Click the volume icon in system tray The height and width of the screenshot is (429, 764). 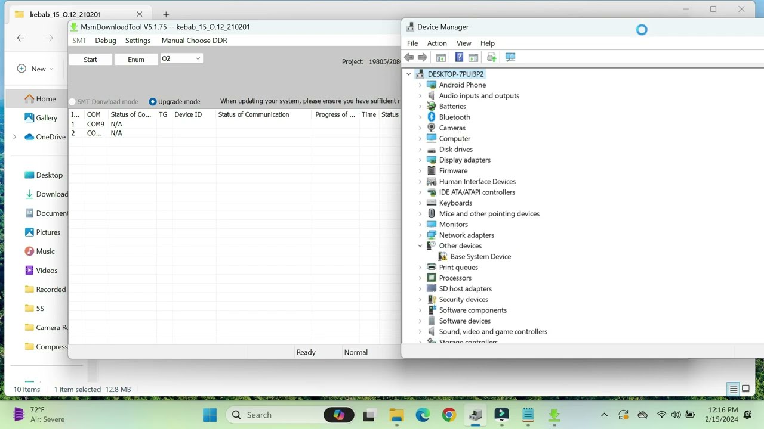[676, 415]
